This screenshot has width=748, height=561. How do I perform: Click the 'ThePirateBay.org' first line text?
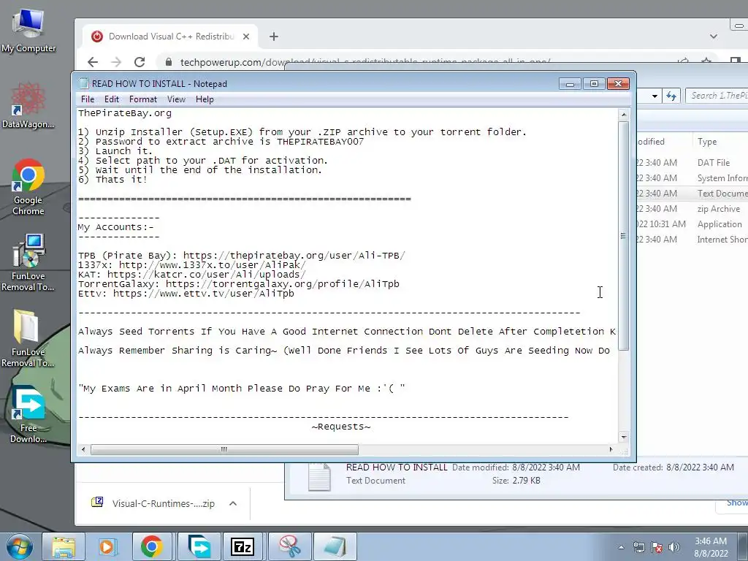(125, 113)
